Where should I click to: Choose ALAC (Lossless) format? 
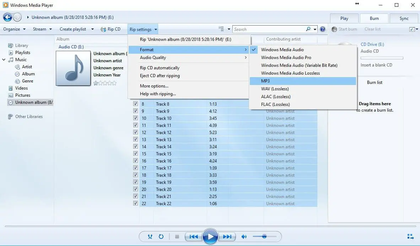click(303, 96)
